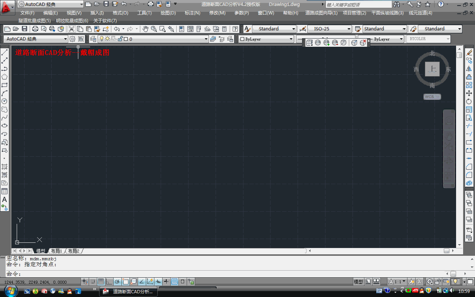Open Layer Properties Manager icon
Screen dimensions: 475x297
(93, 39)
